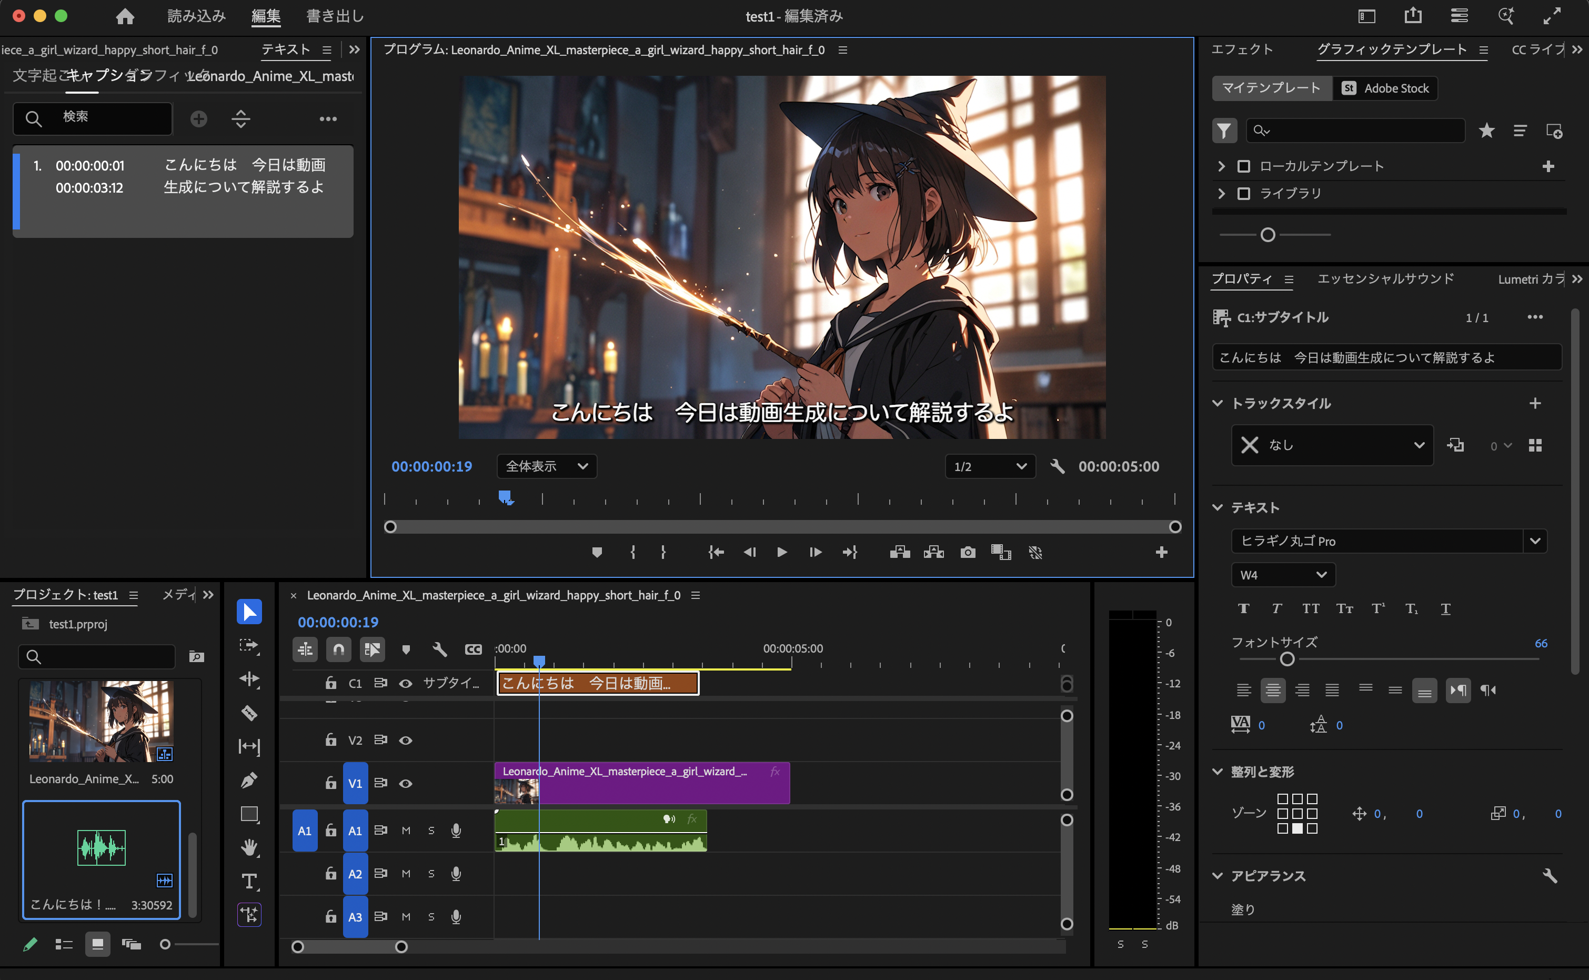Open the 全体表示 zoom level dropdown
1589x980 pixels.
click(547, 467)
